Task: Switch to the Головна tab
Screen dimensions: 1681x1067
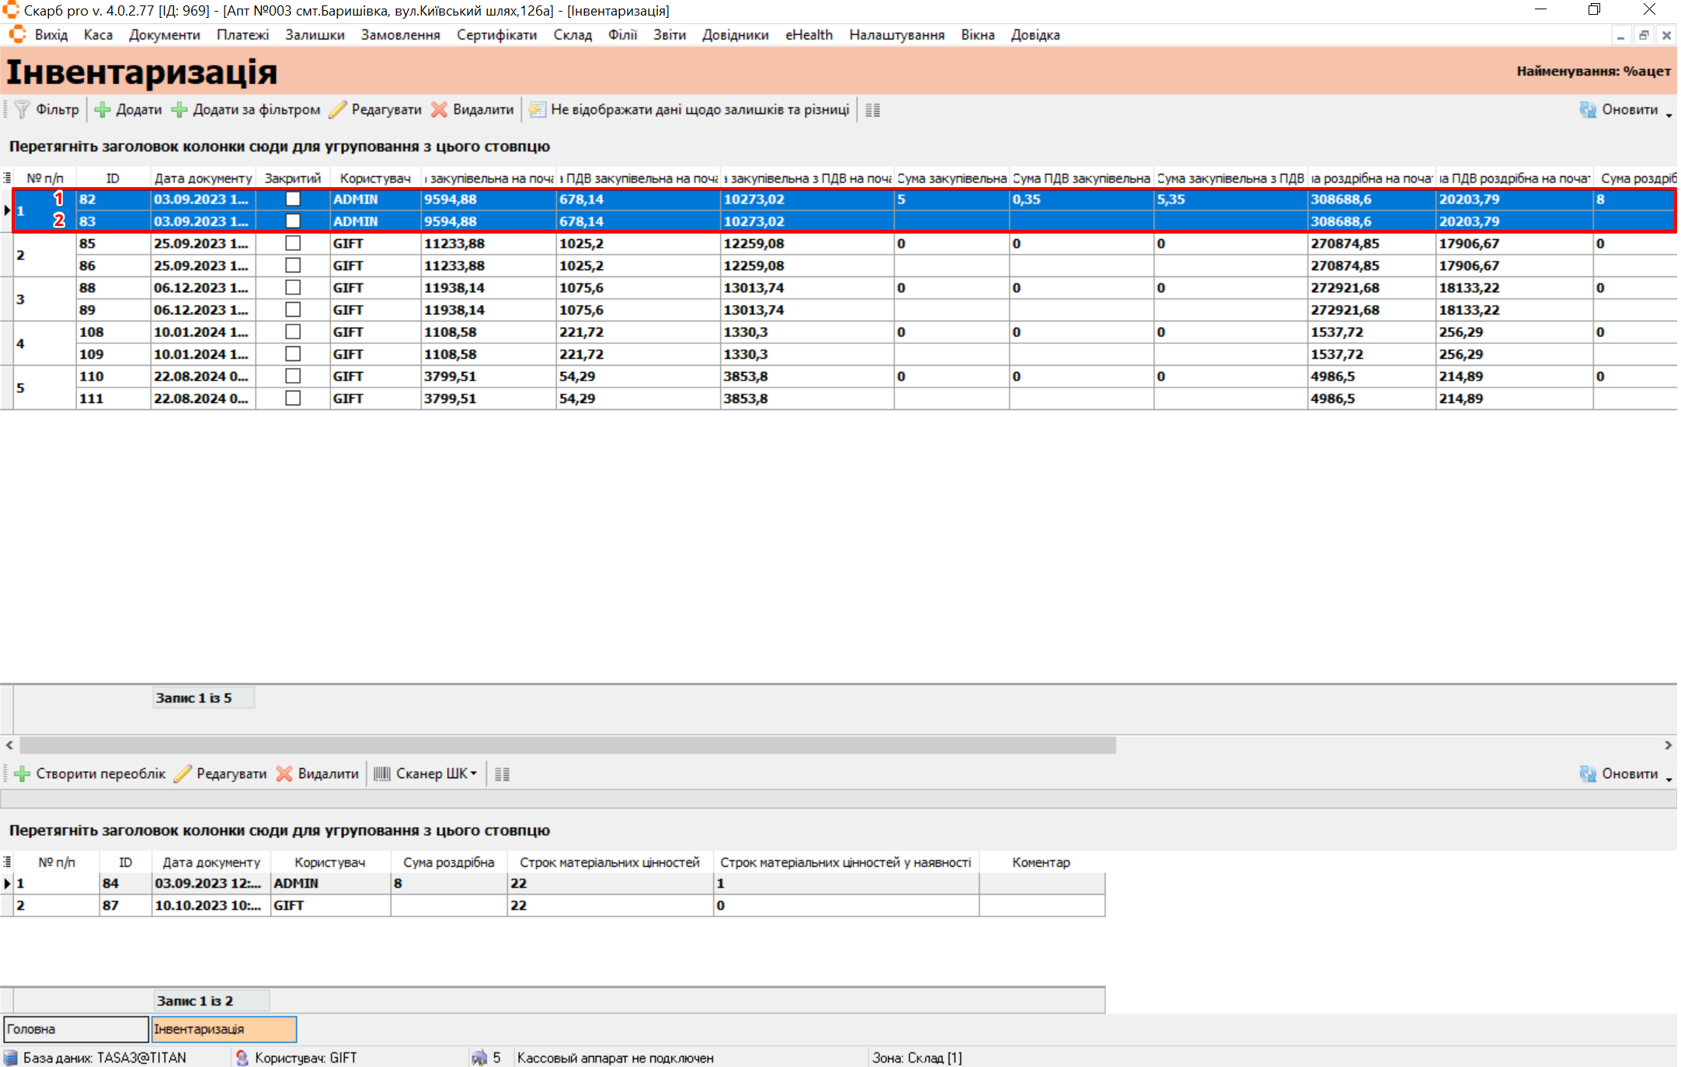Action: (75, 1029)
